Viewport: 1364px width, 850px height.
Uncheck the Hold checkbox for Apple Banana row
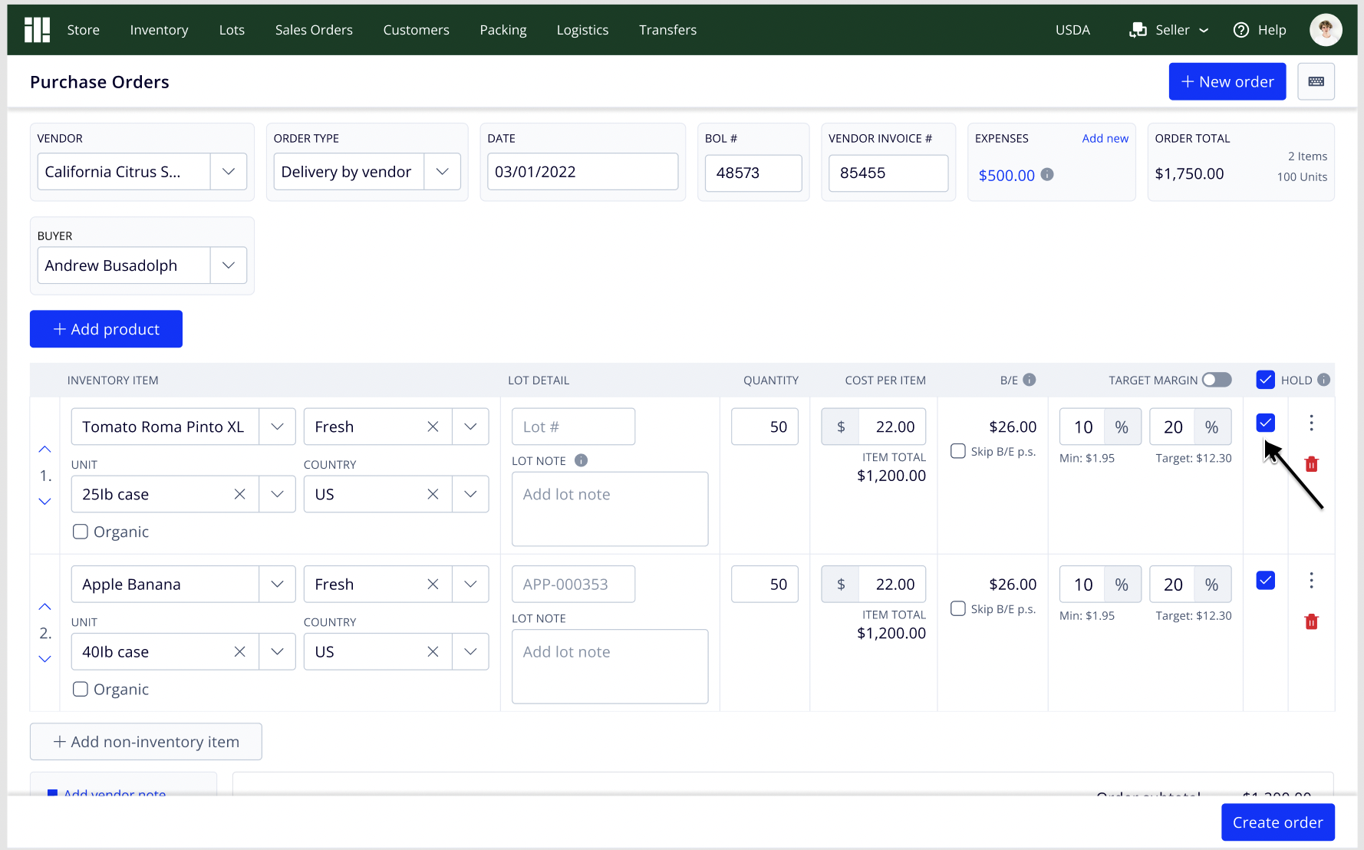tap(1266, 581)
